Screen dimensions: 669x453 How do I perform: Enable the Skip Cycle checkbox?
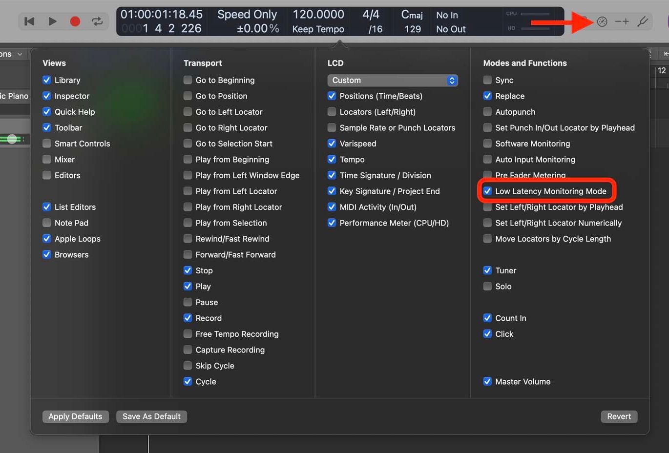point(188,366)
